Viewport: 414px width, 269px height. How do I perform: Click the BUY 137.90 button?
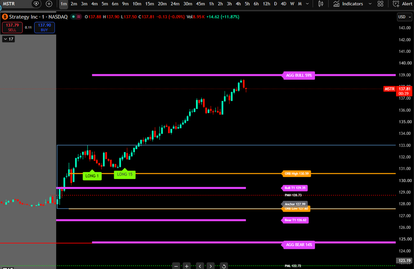click(45, 27)
